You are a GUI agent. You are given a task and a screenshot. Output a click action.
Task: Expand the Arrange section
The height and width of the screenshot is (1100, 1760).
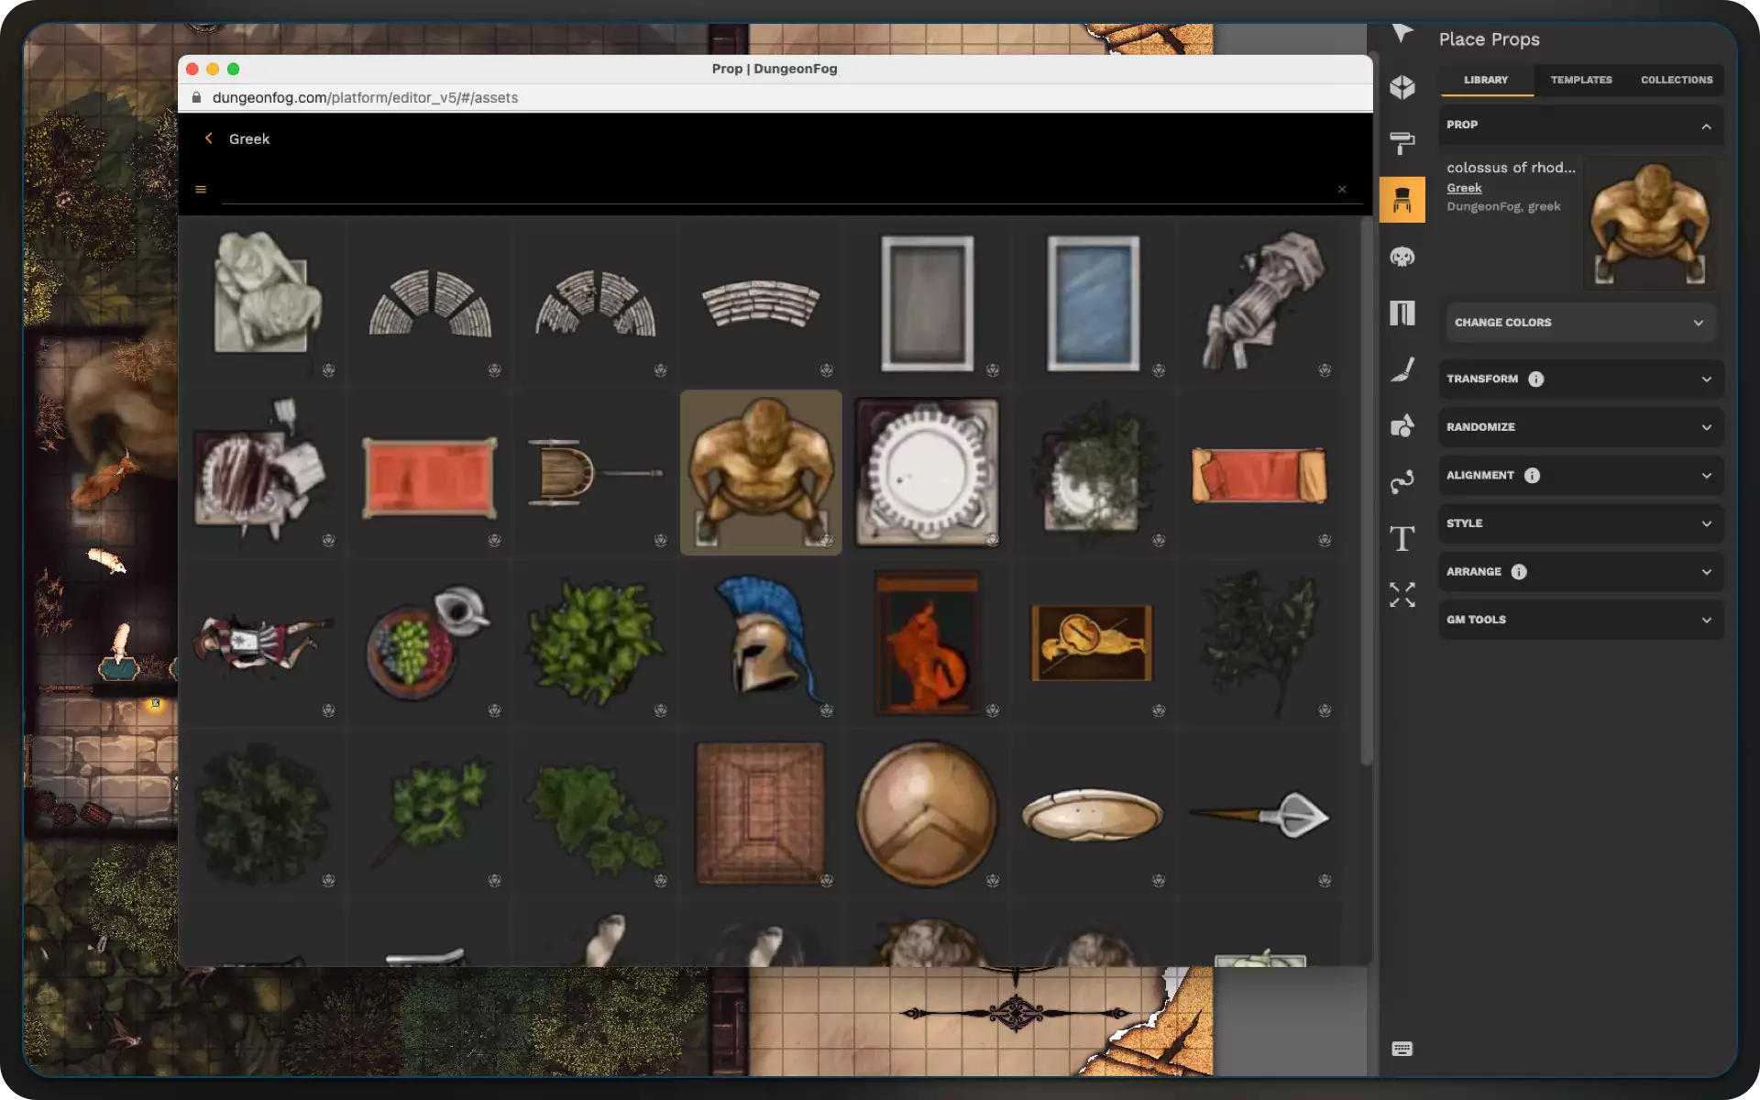click(1581, 572)
